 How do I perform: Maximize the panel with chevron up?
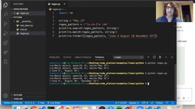coord(166,57)
